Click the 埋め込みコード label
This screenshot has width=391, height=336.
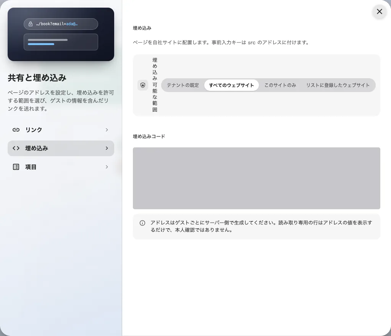149,136
